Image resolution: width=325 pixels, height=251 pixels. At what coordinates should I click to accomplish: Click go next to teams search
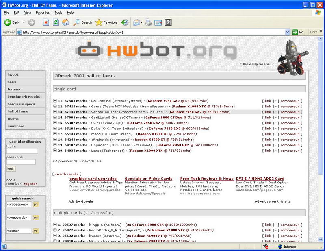pyautogui.click(x=36, y=231)
